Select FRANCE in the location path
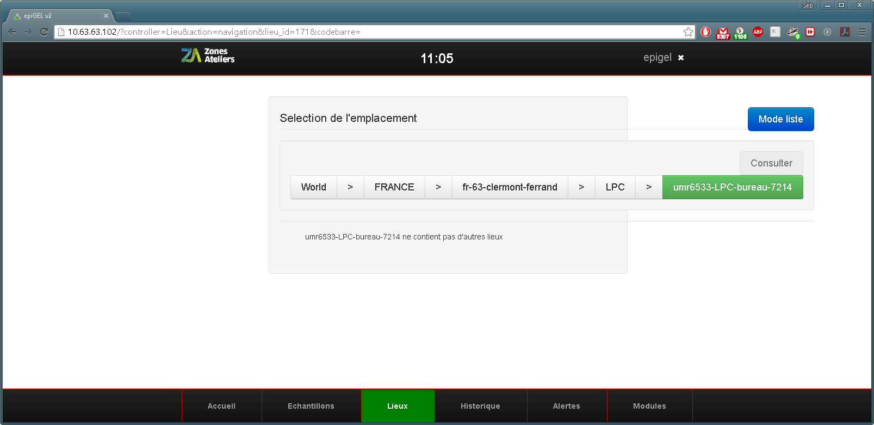Viewport: 874px width, 425px height. point(394,187)
